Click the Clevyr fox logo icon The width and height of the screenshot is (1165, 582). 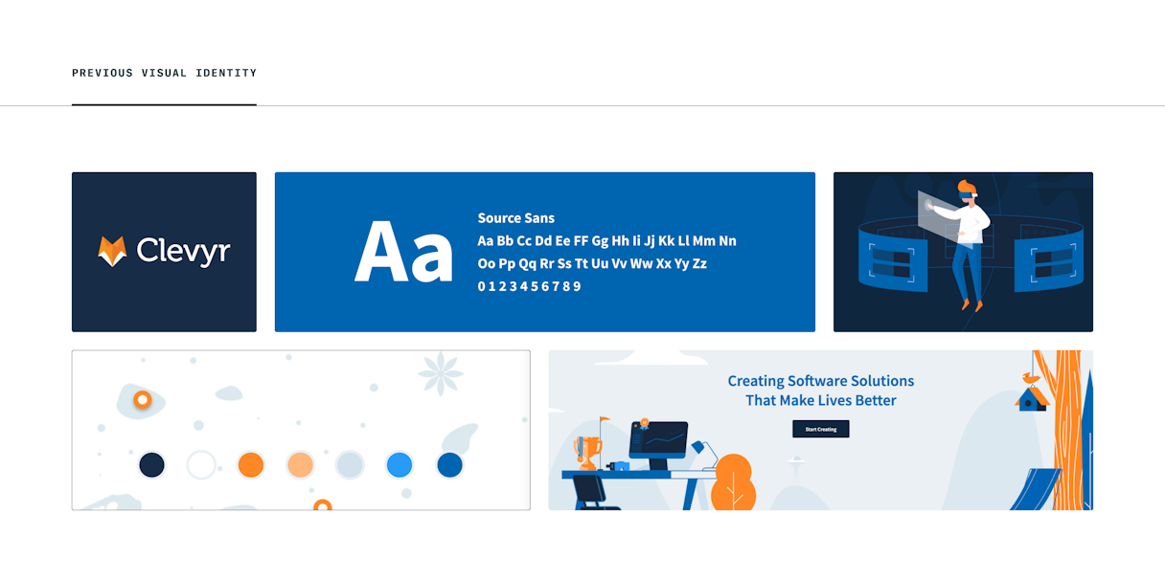tap(112, 252)
